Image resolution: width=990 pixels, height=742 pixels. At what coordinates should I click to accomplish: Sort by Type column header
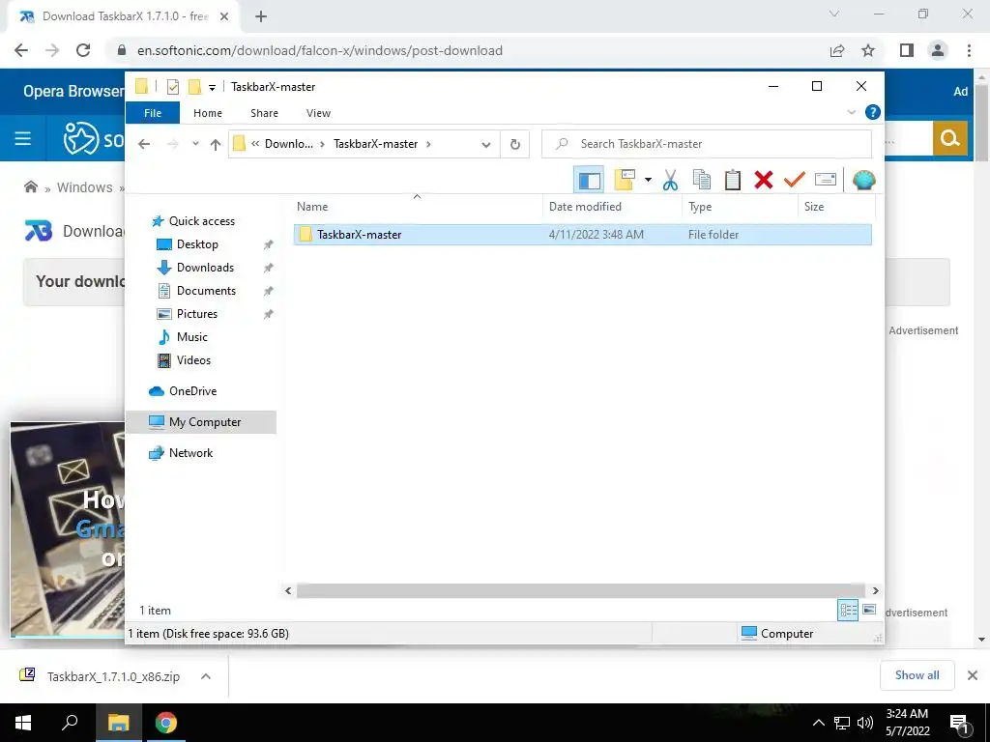[740, 207]
